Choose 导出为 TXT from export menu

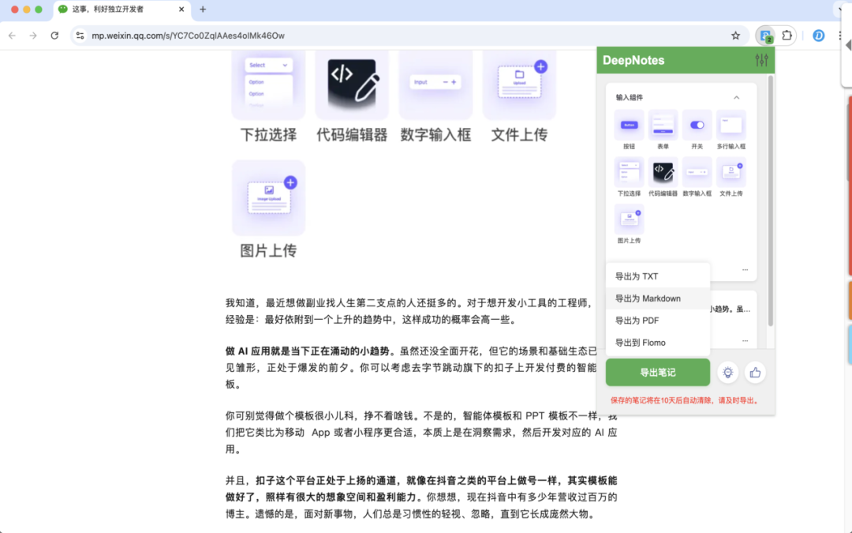[x=657, y=276]
